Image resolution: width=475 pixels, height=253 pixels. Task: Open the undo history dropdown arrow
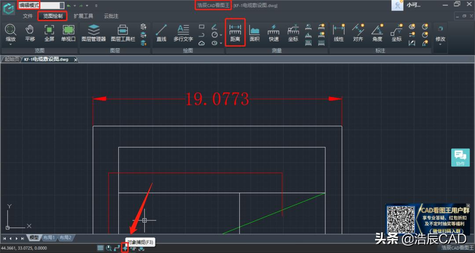(74, 5)
